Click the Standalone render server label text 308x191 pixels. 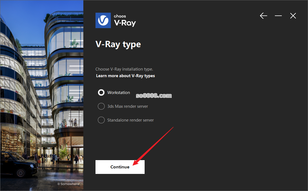(131, 120)
